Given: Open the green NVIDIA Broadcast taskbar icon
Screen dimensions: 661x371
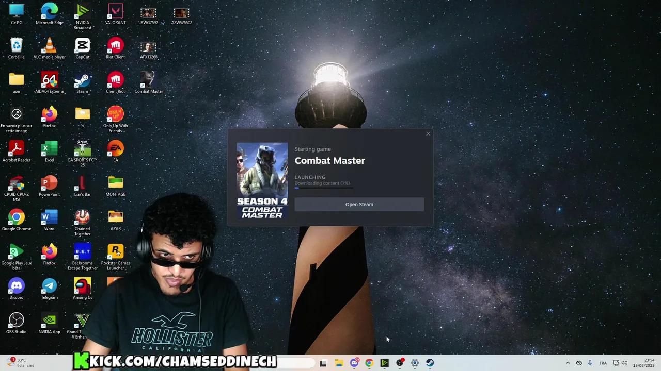Looking at the screenshot, I should coord(384,363).
